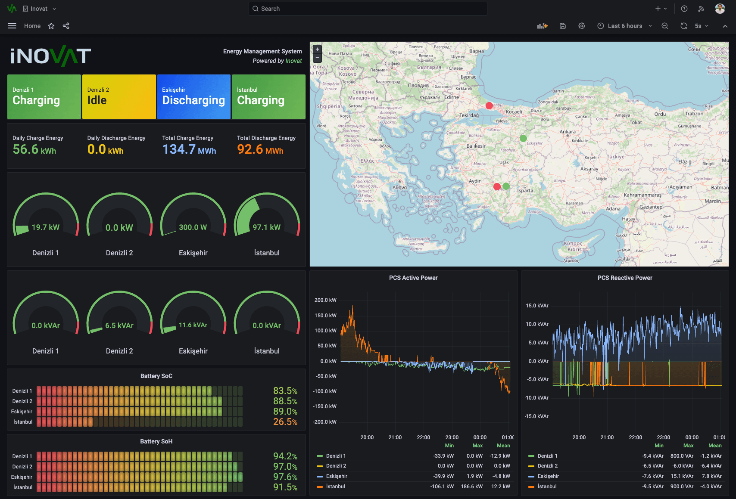This screenshot has height=499, width=736.
Task: Open the news feed icon
Action: tap(701, 9)
